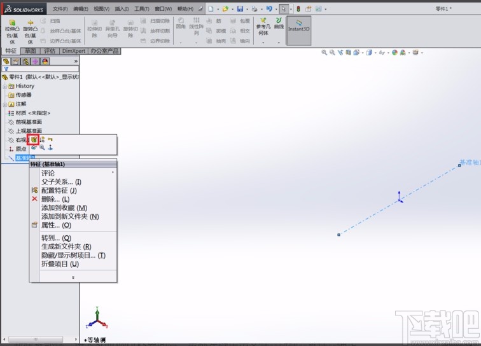
Task: Open dropdown arrow next to Select cursor
Action: click(291, 9)
